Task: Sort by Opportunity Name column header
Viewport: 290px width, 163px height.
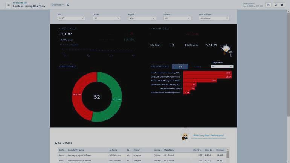Action: [76, 150]
